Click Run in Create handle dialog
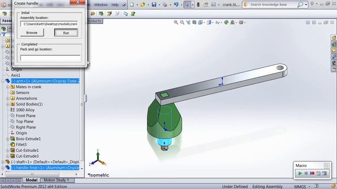The width and height of the screenshot is (337, 189). (66, 33)
